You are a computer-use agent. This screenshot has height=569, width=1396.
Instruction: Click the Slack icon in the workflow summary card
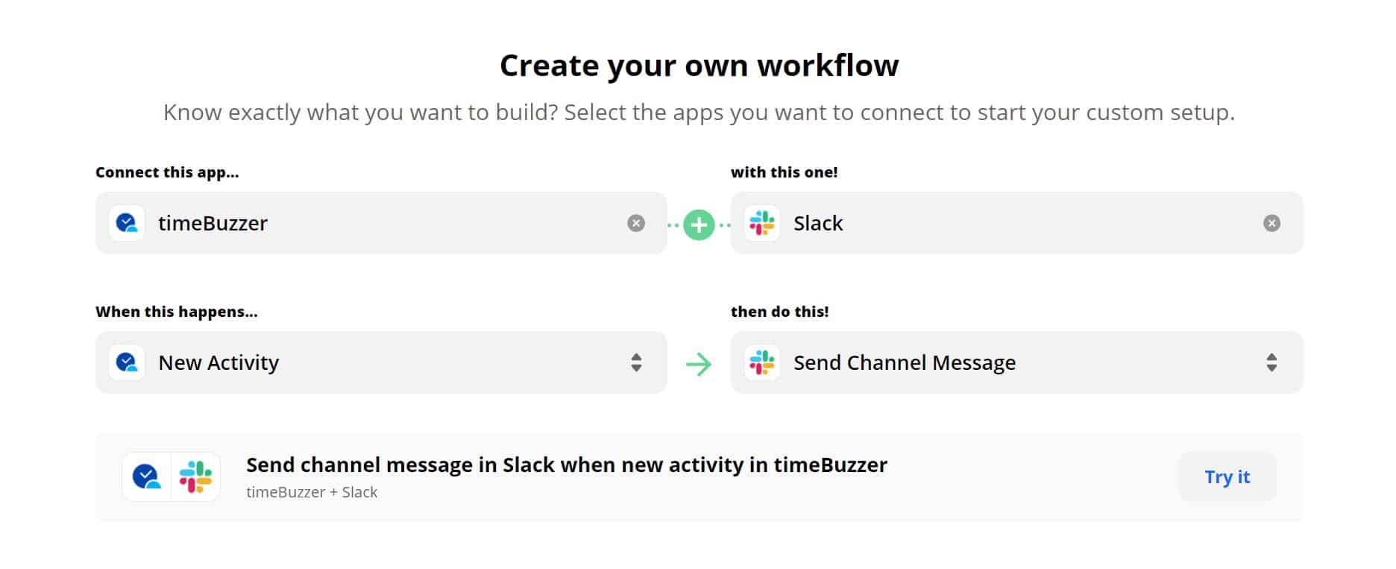point(195,477)
